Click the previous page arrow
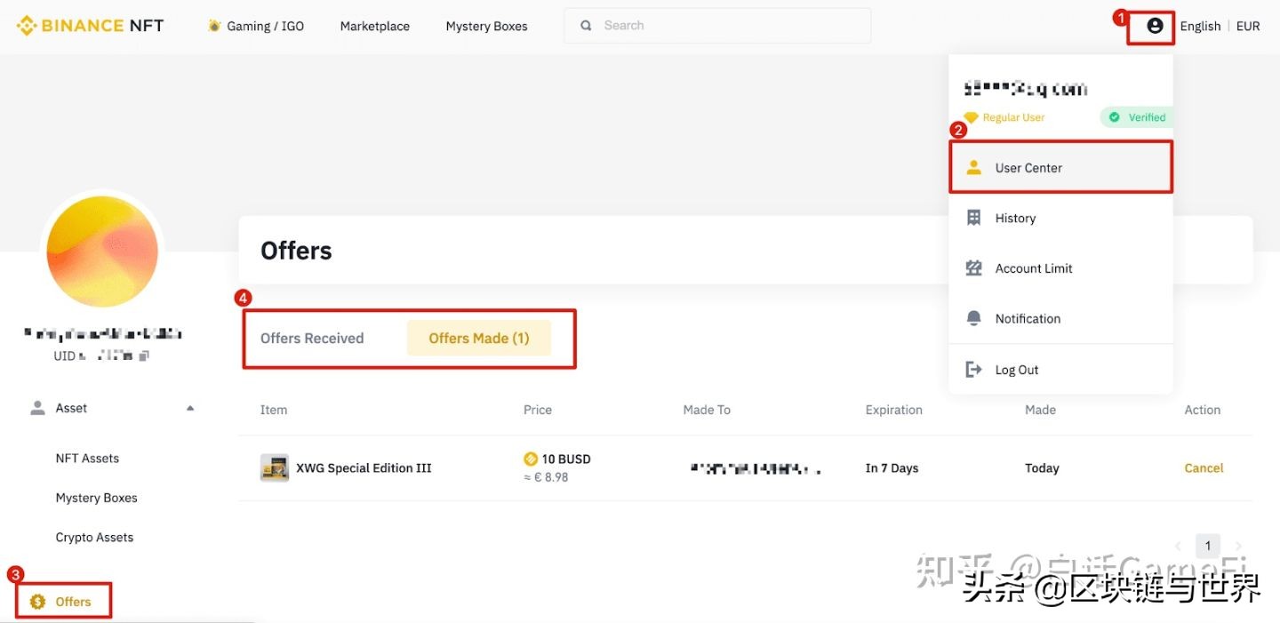This screenshot has width=1280, height=623. pos(1178,546)
